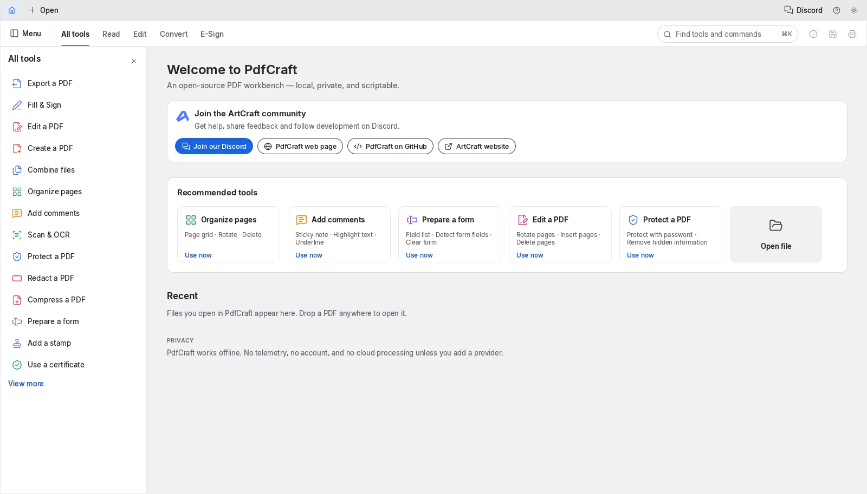This screenshot has height=494, width=867.
Task: Click the Redact a PDF sidebar icon
Action: pyautogui.click(x=17, y=278)
